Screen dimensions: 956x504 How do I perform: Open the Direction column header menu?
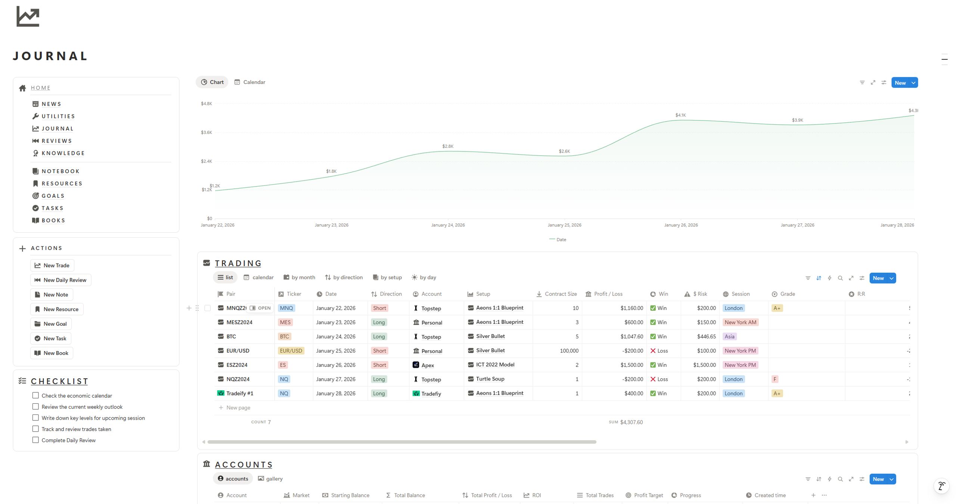[388, 294]
